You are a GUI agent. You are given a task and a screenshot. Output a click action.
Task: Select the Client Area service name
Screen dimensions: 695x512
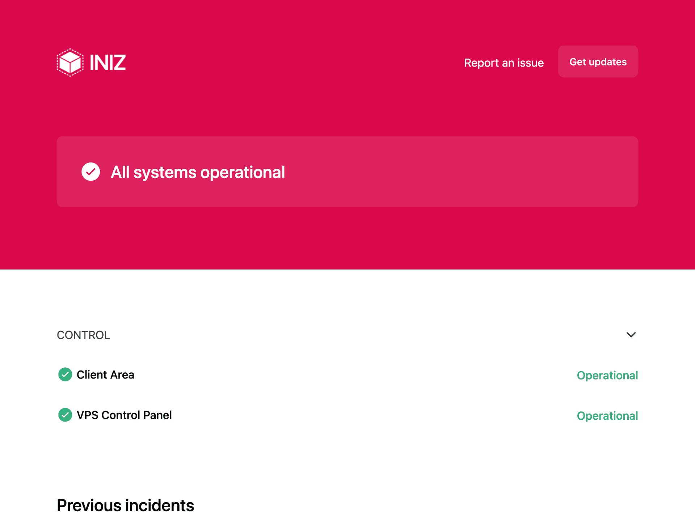coord(105,375)
